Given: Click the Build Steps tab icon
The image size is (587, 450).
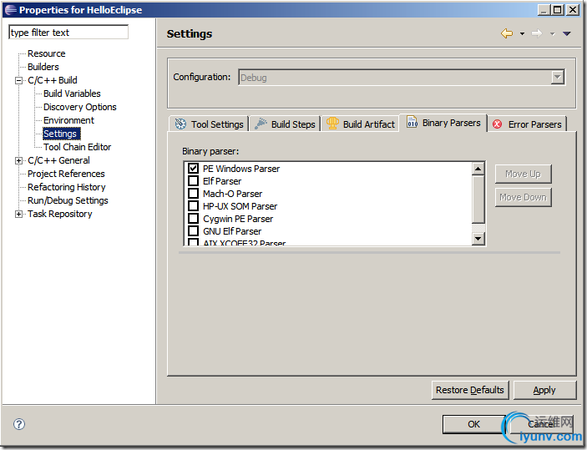Looking at the screenshot, I should [x=261, y=124].
